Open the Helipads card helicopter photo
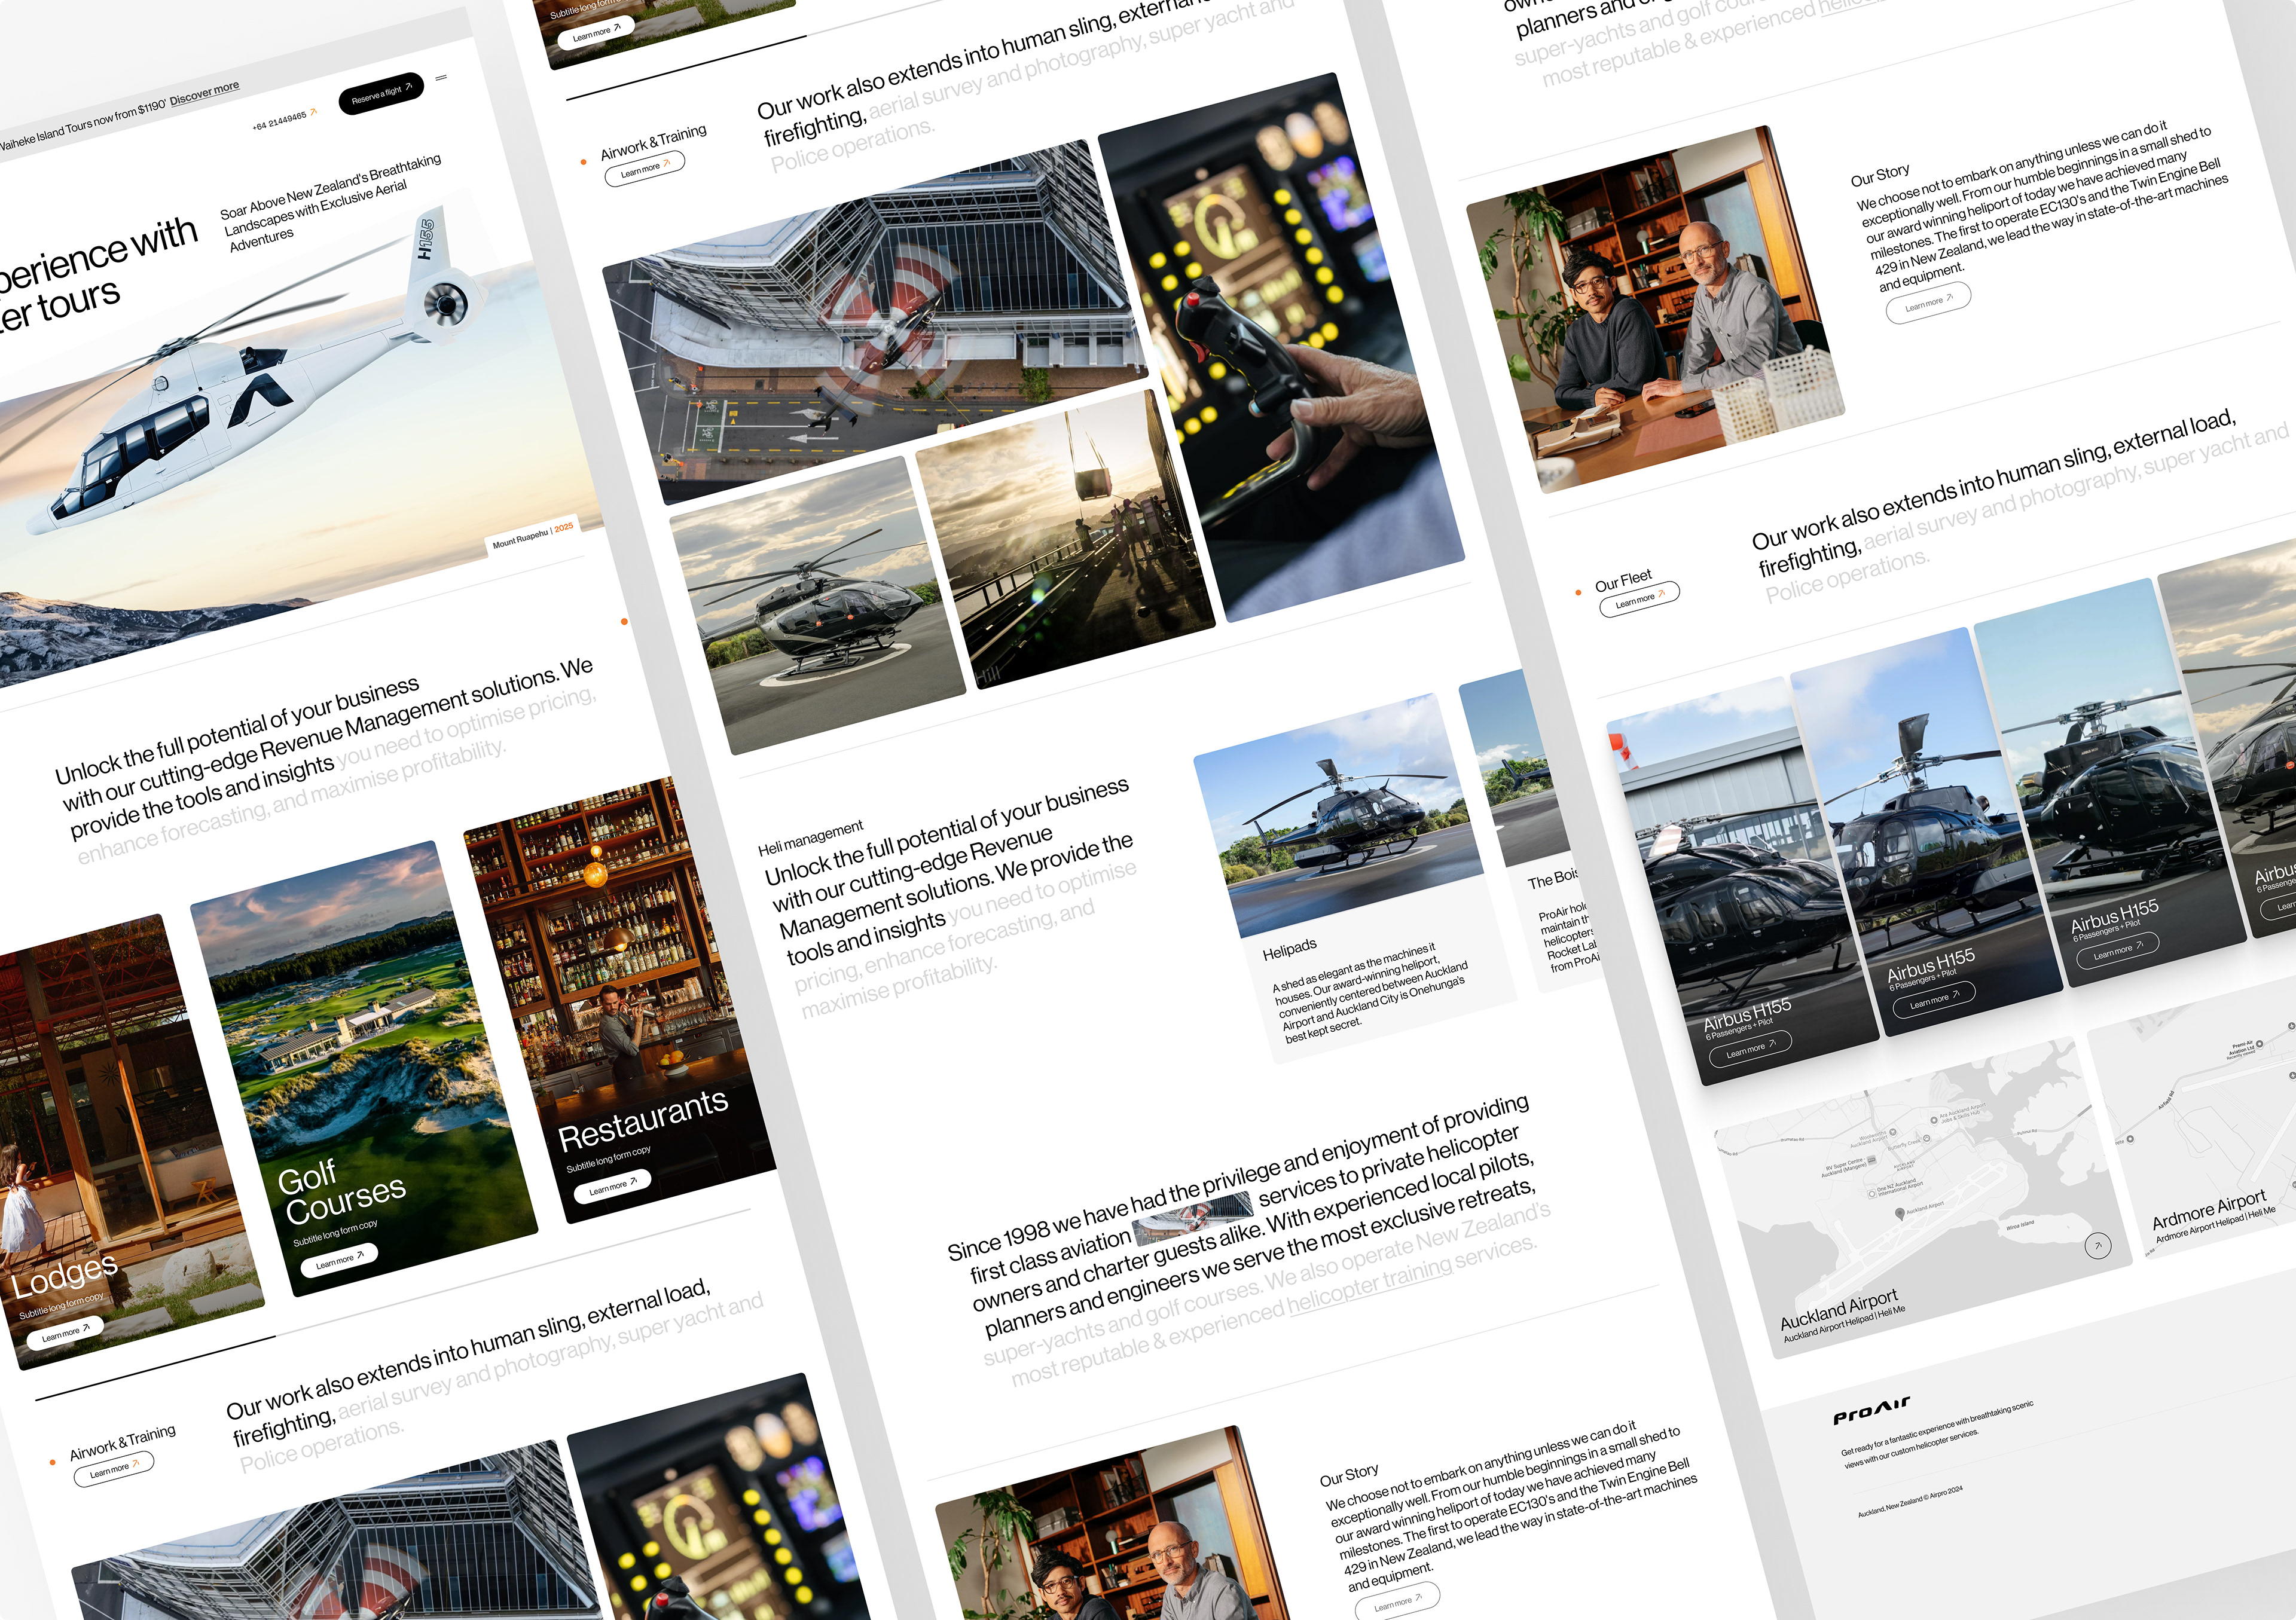 coord(1338,816)
